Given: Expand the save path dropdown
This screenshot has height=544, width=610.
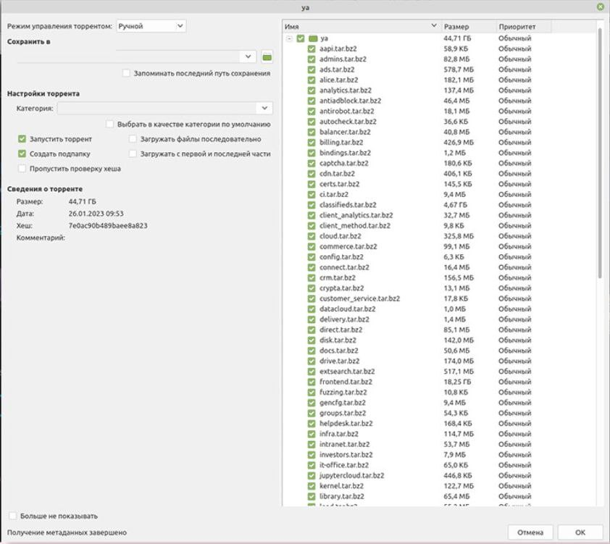Looking at the screenshot, I should click(x=248, y=57).
